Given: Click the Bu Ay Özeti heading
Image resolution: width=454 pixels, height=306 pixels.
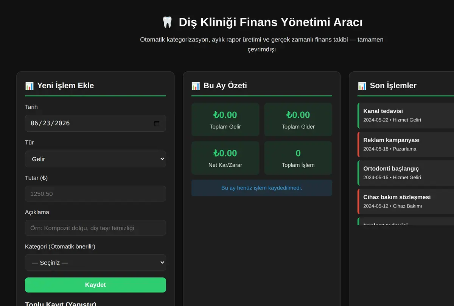Looking at the screenshot, I should tap(225, 86).
